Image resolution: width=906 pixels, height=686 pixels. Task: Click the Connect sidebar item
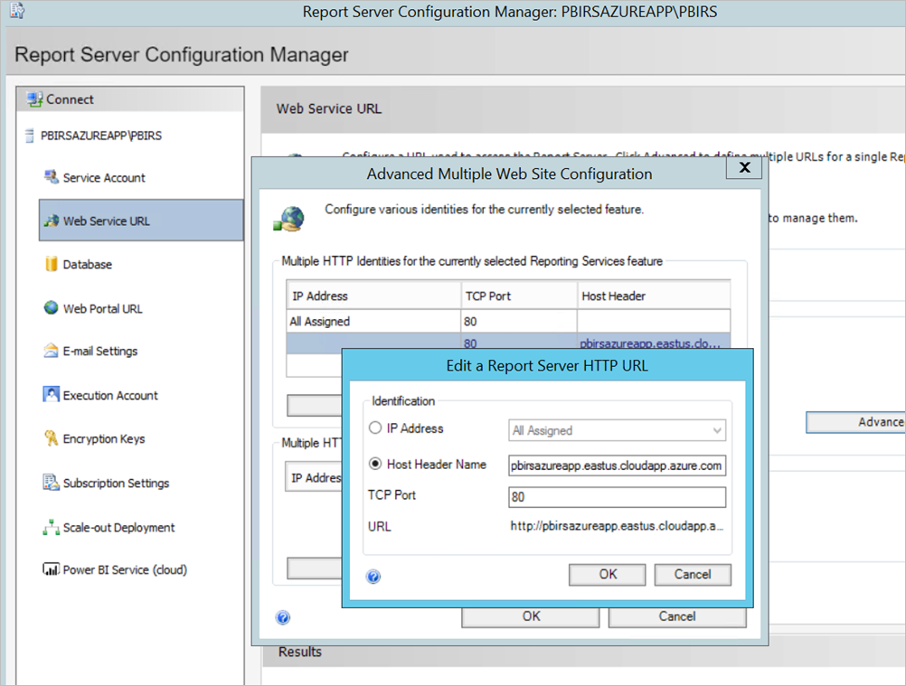[x=68, y=99]
